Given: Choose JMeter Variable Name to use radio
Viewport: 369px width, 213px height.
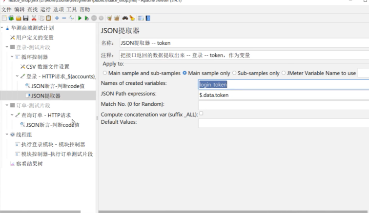Looking at the screenshot, I should point(284,73).
